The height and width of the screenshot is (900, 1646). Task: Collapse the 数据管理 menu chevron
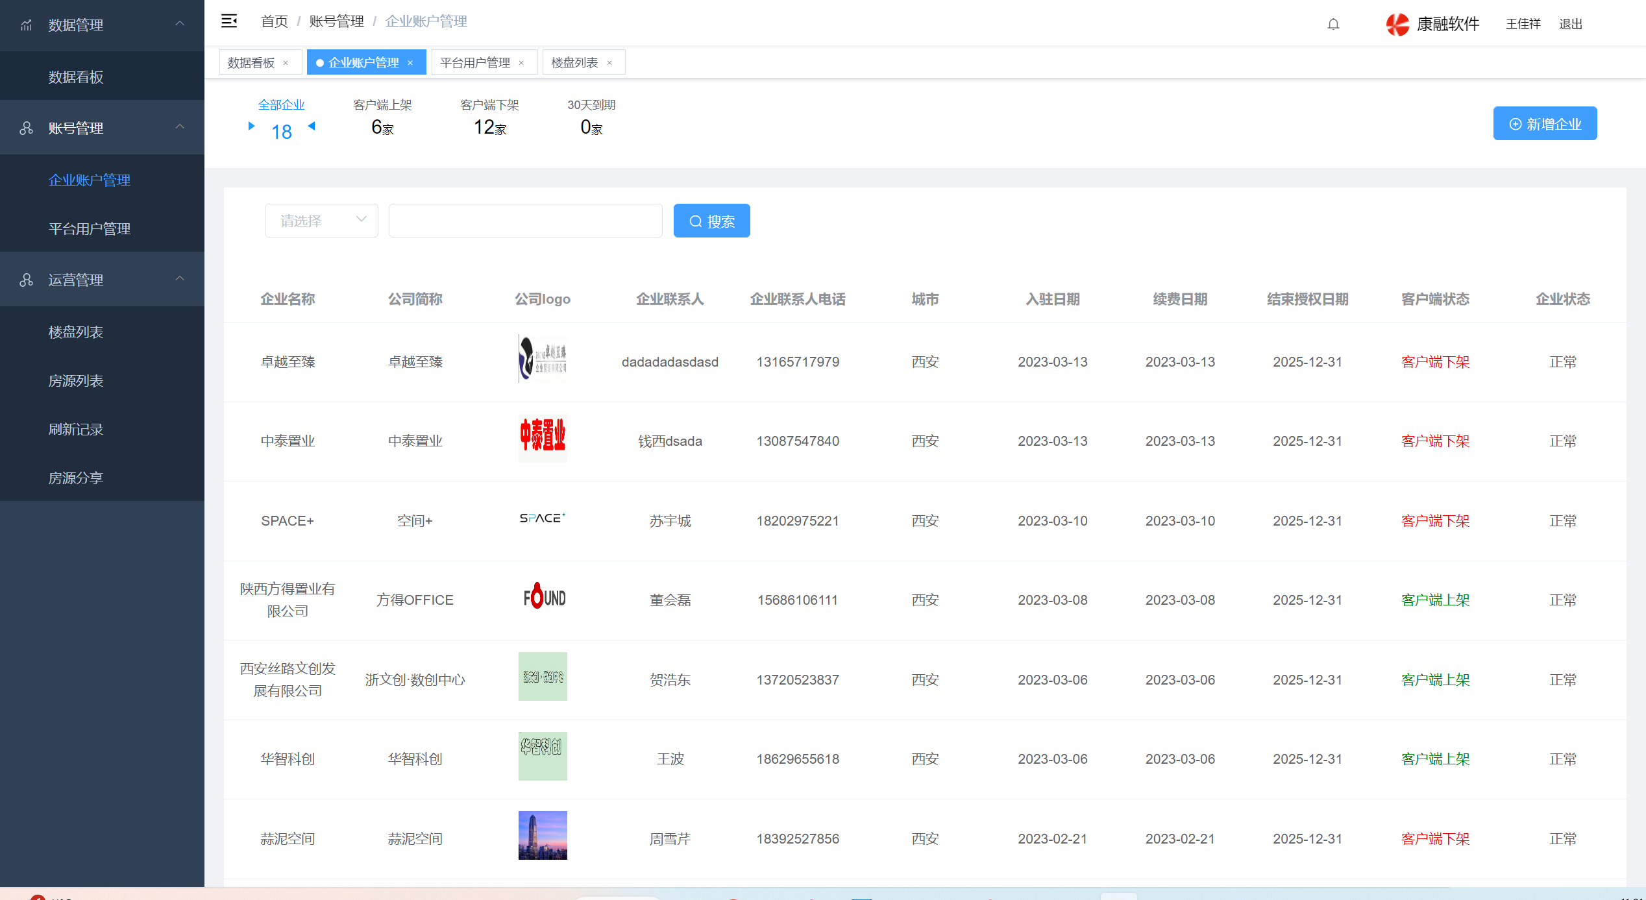pyautogui.click(x=180, y=24)
